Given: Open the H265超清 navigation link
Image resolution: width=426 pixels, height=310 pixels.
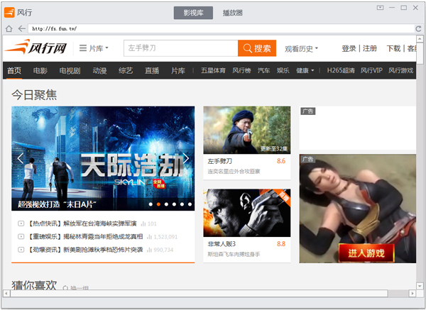Looking at the screenshot, I should pos(341,70).
